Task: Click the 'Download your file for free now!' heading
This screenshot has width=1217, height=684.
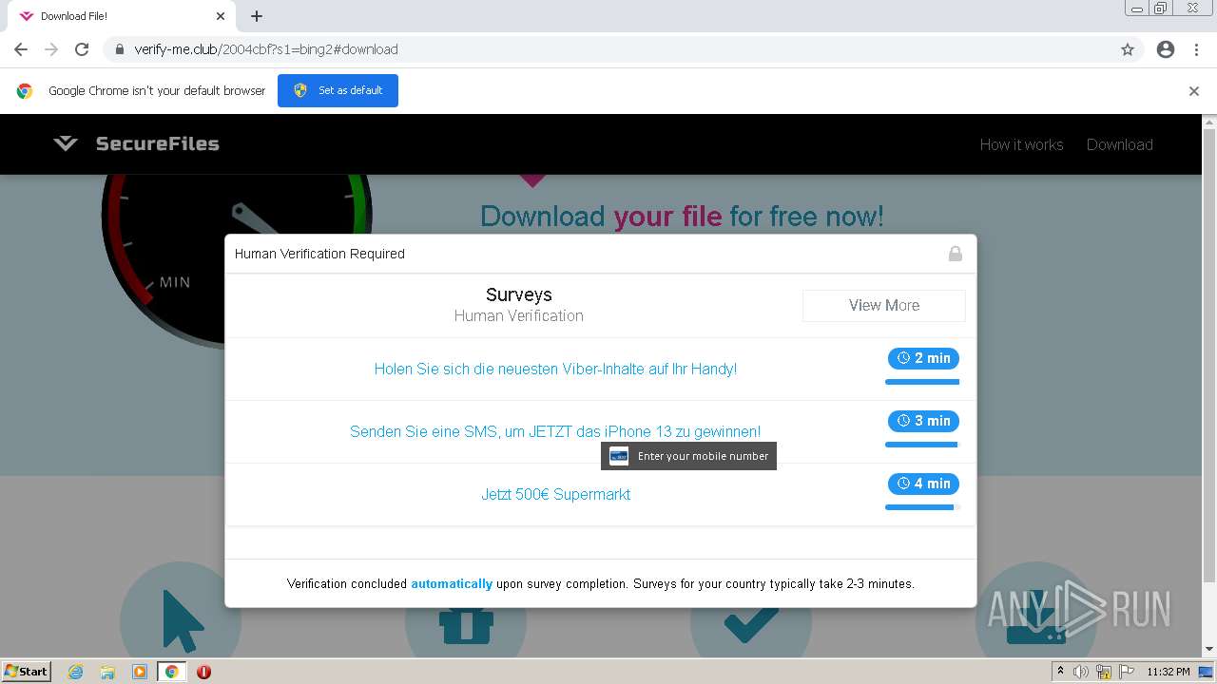Action: pos(682,217)
